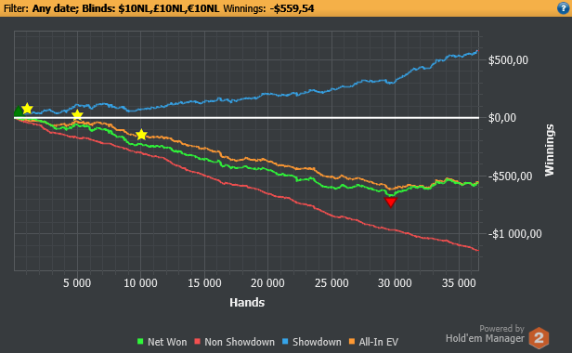Click the green Net Won color swatch
572x353 pixels.
pyautogui.click(x=140, y=342)
